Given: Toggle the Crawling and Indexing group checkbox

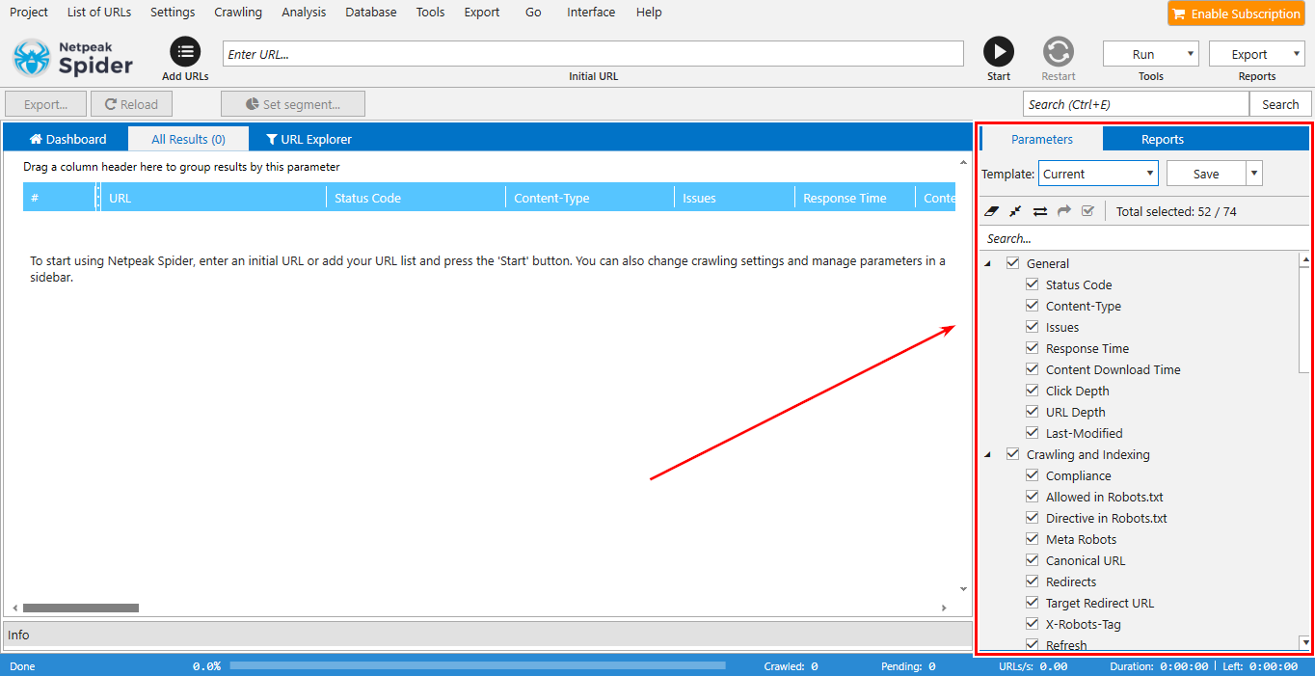Looking at the screenshot, I should tap(1012, 454).
